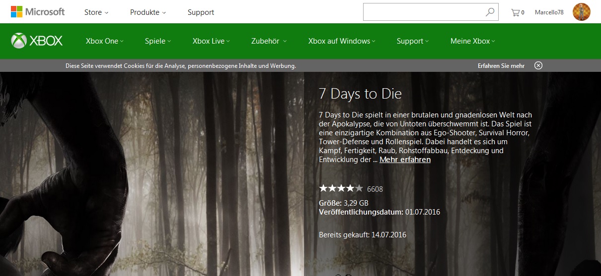The image size is (601, 276).
Task: Open the Meine Xbox menu
Action: click(473, 41)
